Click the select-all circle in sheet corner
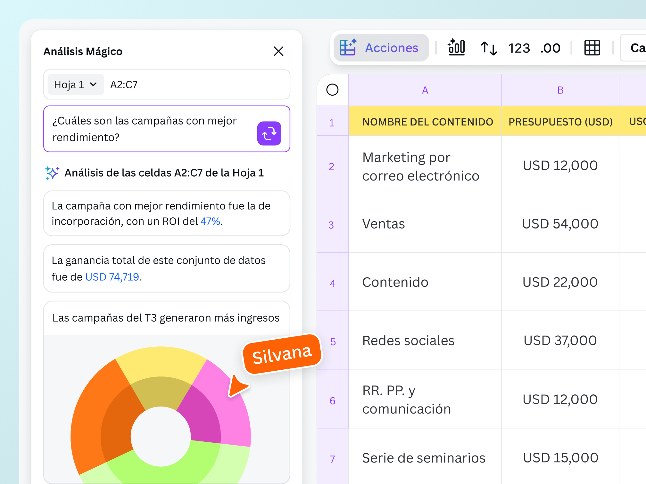 pyautogui.click(x=332, y=90)
